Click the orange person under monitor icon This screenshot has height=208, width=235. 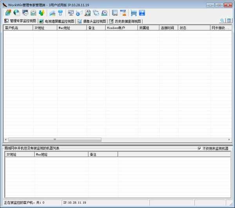[x=123, y=13]
